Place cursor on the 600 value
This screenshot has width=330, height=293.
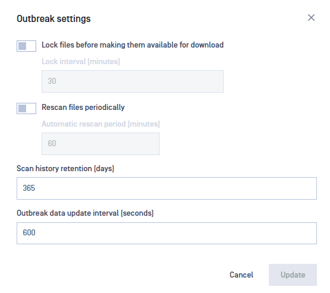(29, 233)
